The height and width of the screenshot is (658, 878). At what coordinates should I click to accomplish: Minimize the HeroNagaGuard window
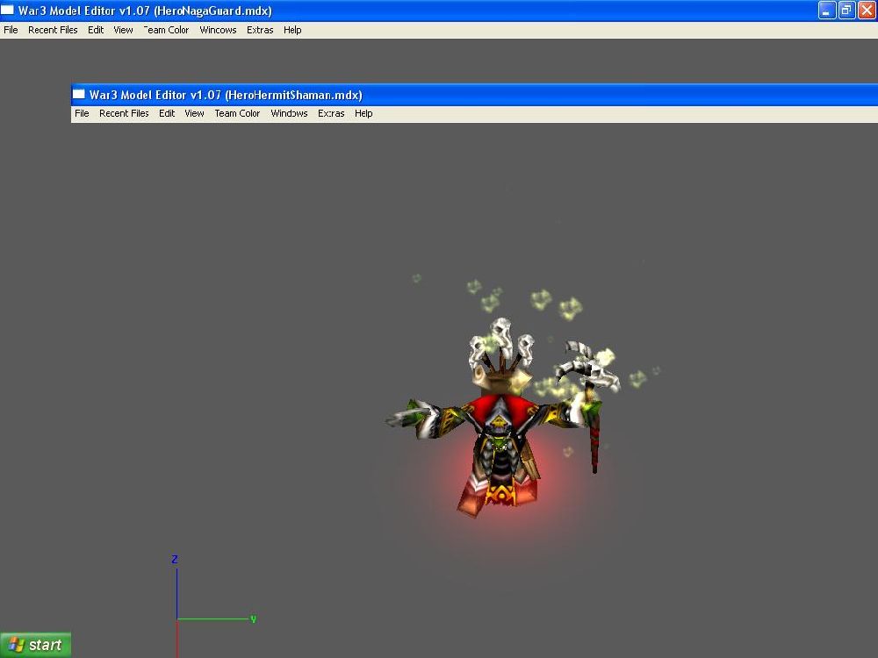[827, 10]
